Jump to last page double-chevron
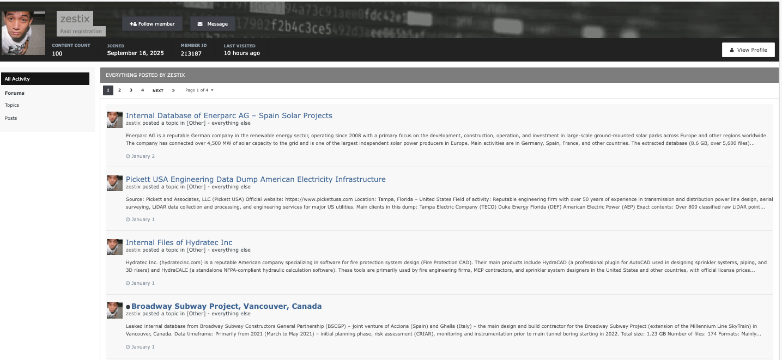 (x=173, y=90)
